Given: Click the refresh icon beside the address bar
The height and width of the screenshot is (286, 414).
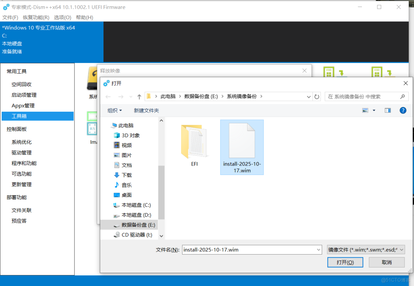Looking at the screenshot, I should (x=316, y=96).
